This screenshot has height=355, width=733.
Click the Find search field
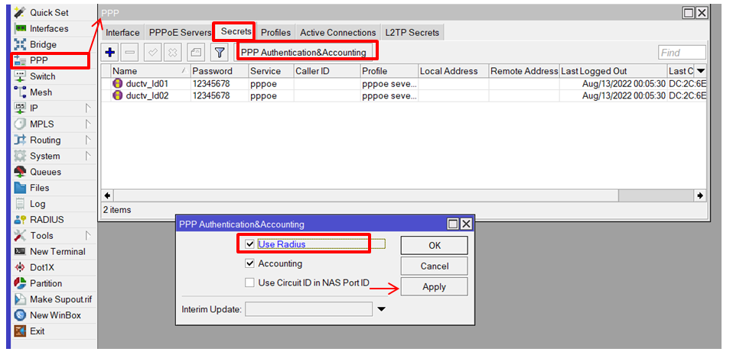coord(681,53)
